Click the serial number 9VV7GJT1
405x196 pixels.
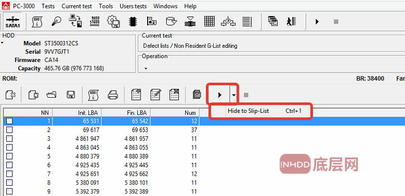pos(57,51)
